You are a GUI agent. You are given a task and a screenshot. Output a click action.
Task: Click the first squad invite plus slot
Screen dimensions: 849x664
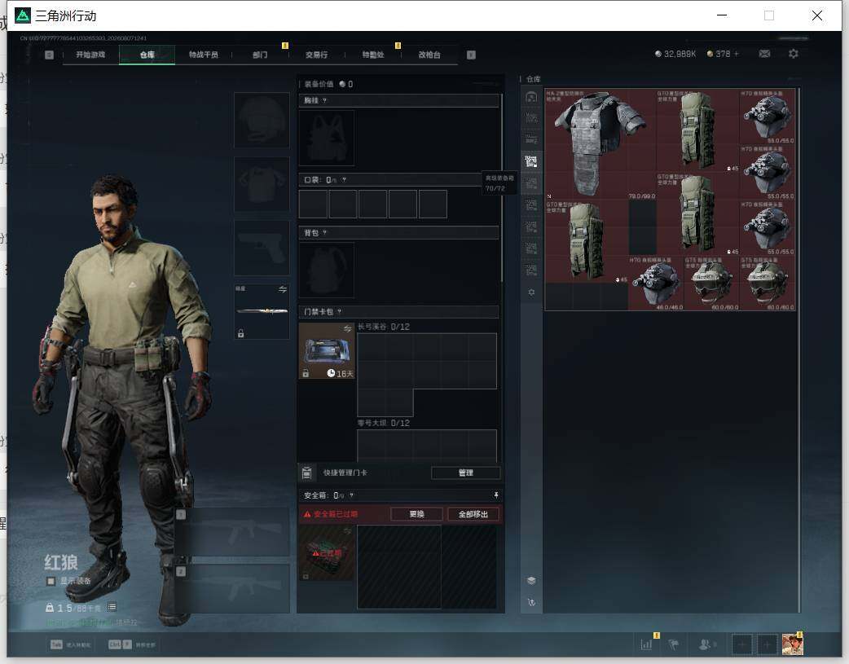pyautogui.click(x=741, y=644)
